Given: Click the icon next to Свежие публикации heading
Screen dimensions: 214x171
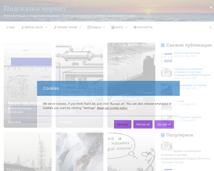Looking at the screenshot, I should point(163,45).
